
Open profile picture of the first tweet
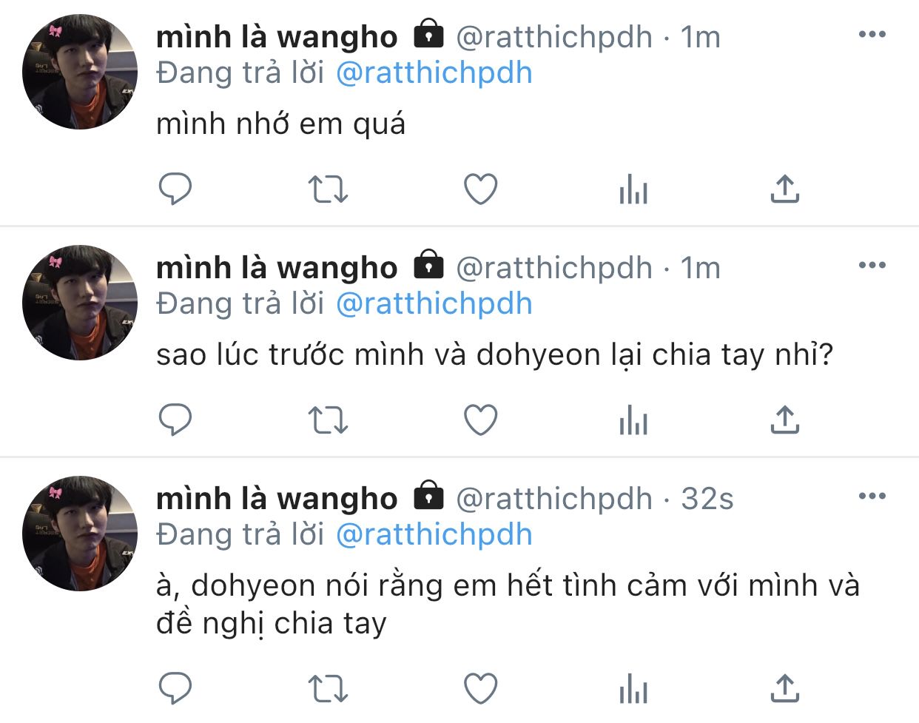pos(80,72)
